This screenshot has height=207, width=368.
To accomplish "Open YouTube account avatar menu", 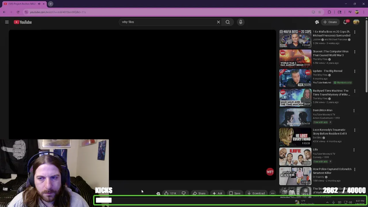I will click(x=356, y=22).
